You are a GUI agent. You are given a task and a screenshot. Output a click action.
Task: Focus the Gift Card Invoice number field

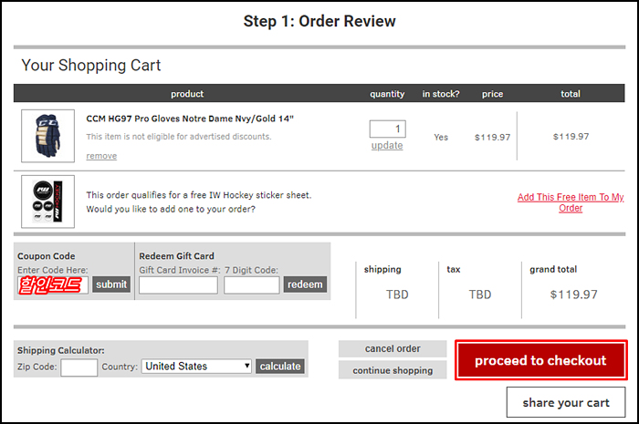(x=178, y=284)
